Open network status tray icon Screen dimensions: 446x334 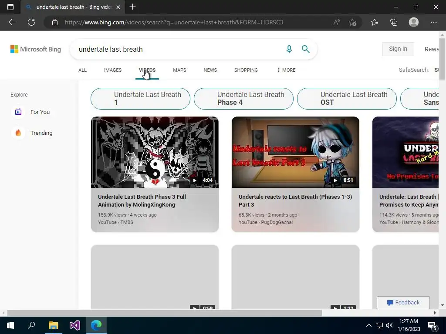379,325
